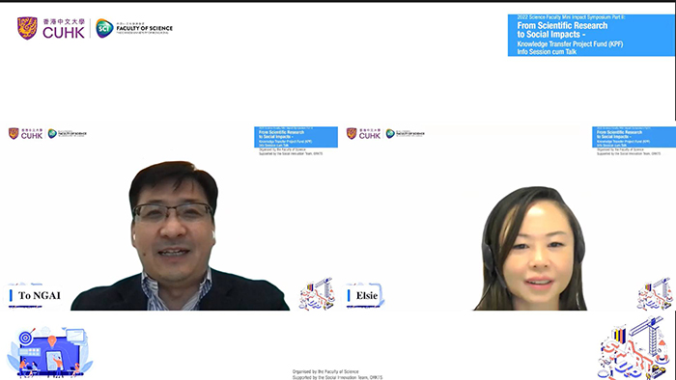Click the large SCI Faculty of Science logo

click(134, 28)
